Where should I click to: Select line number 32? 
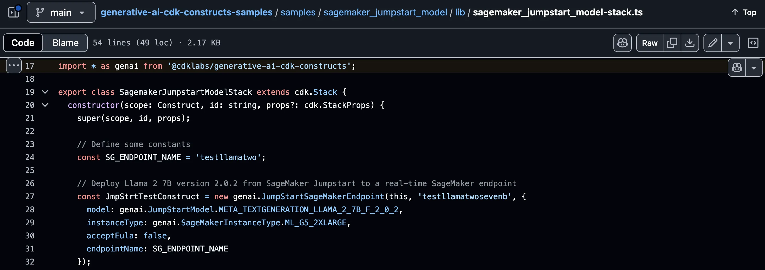click(30, 262)
